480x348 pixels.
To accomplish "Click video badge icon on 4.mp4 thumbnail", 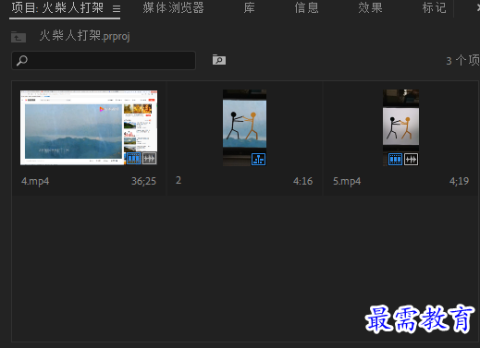I will click(x=133, y=159).
